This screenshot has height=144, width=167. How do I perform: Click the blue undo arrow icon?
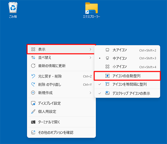coord(33,76)
